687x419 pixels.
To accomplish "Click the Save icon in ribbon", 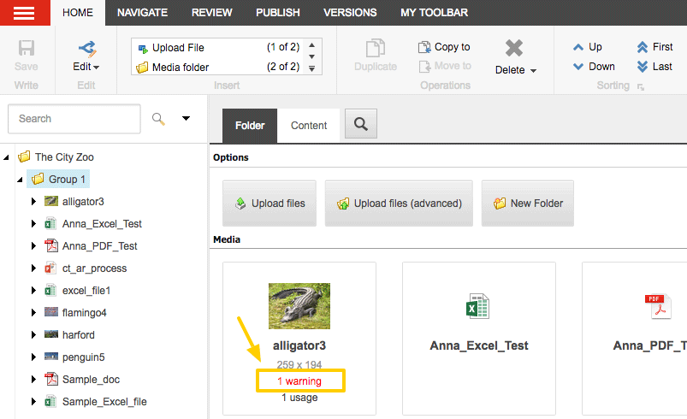I will 27,49.
